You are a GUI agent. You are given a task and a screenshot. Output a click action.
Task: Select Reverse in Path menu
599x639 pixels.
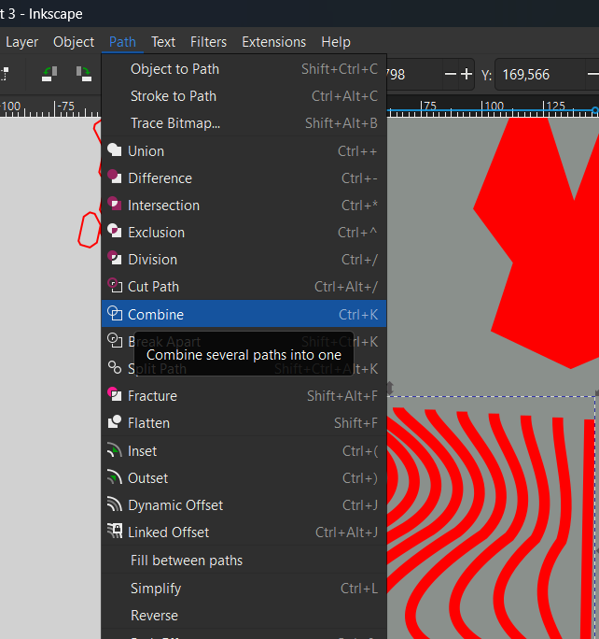click(244, 616)
